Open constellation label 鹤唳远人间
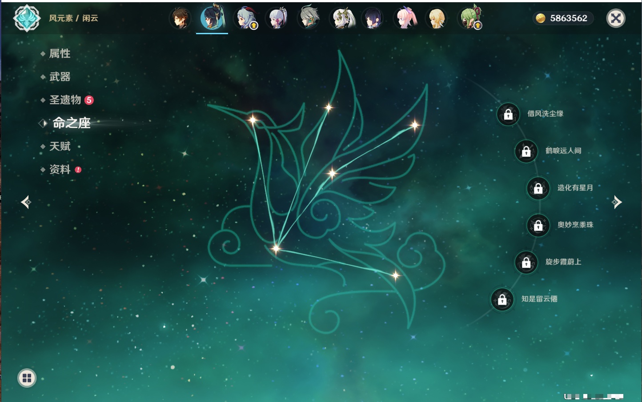The image size is (642, 402). (x=564, y=151)
